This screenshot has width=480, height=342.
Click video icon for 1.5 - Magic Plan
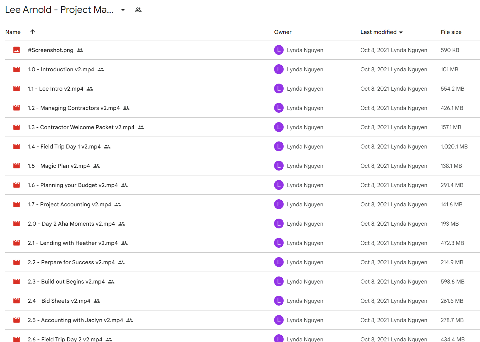click(17, 166)
